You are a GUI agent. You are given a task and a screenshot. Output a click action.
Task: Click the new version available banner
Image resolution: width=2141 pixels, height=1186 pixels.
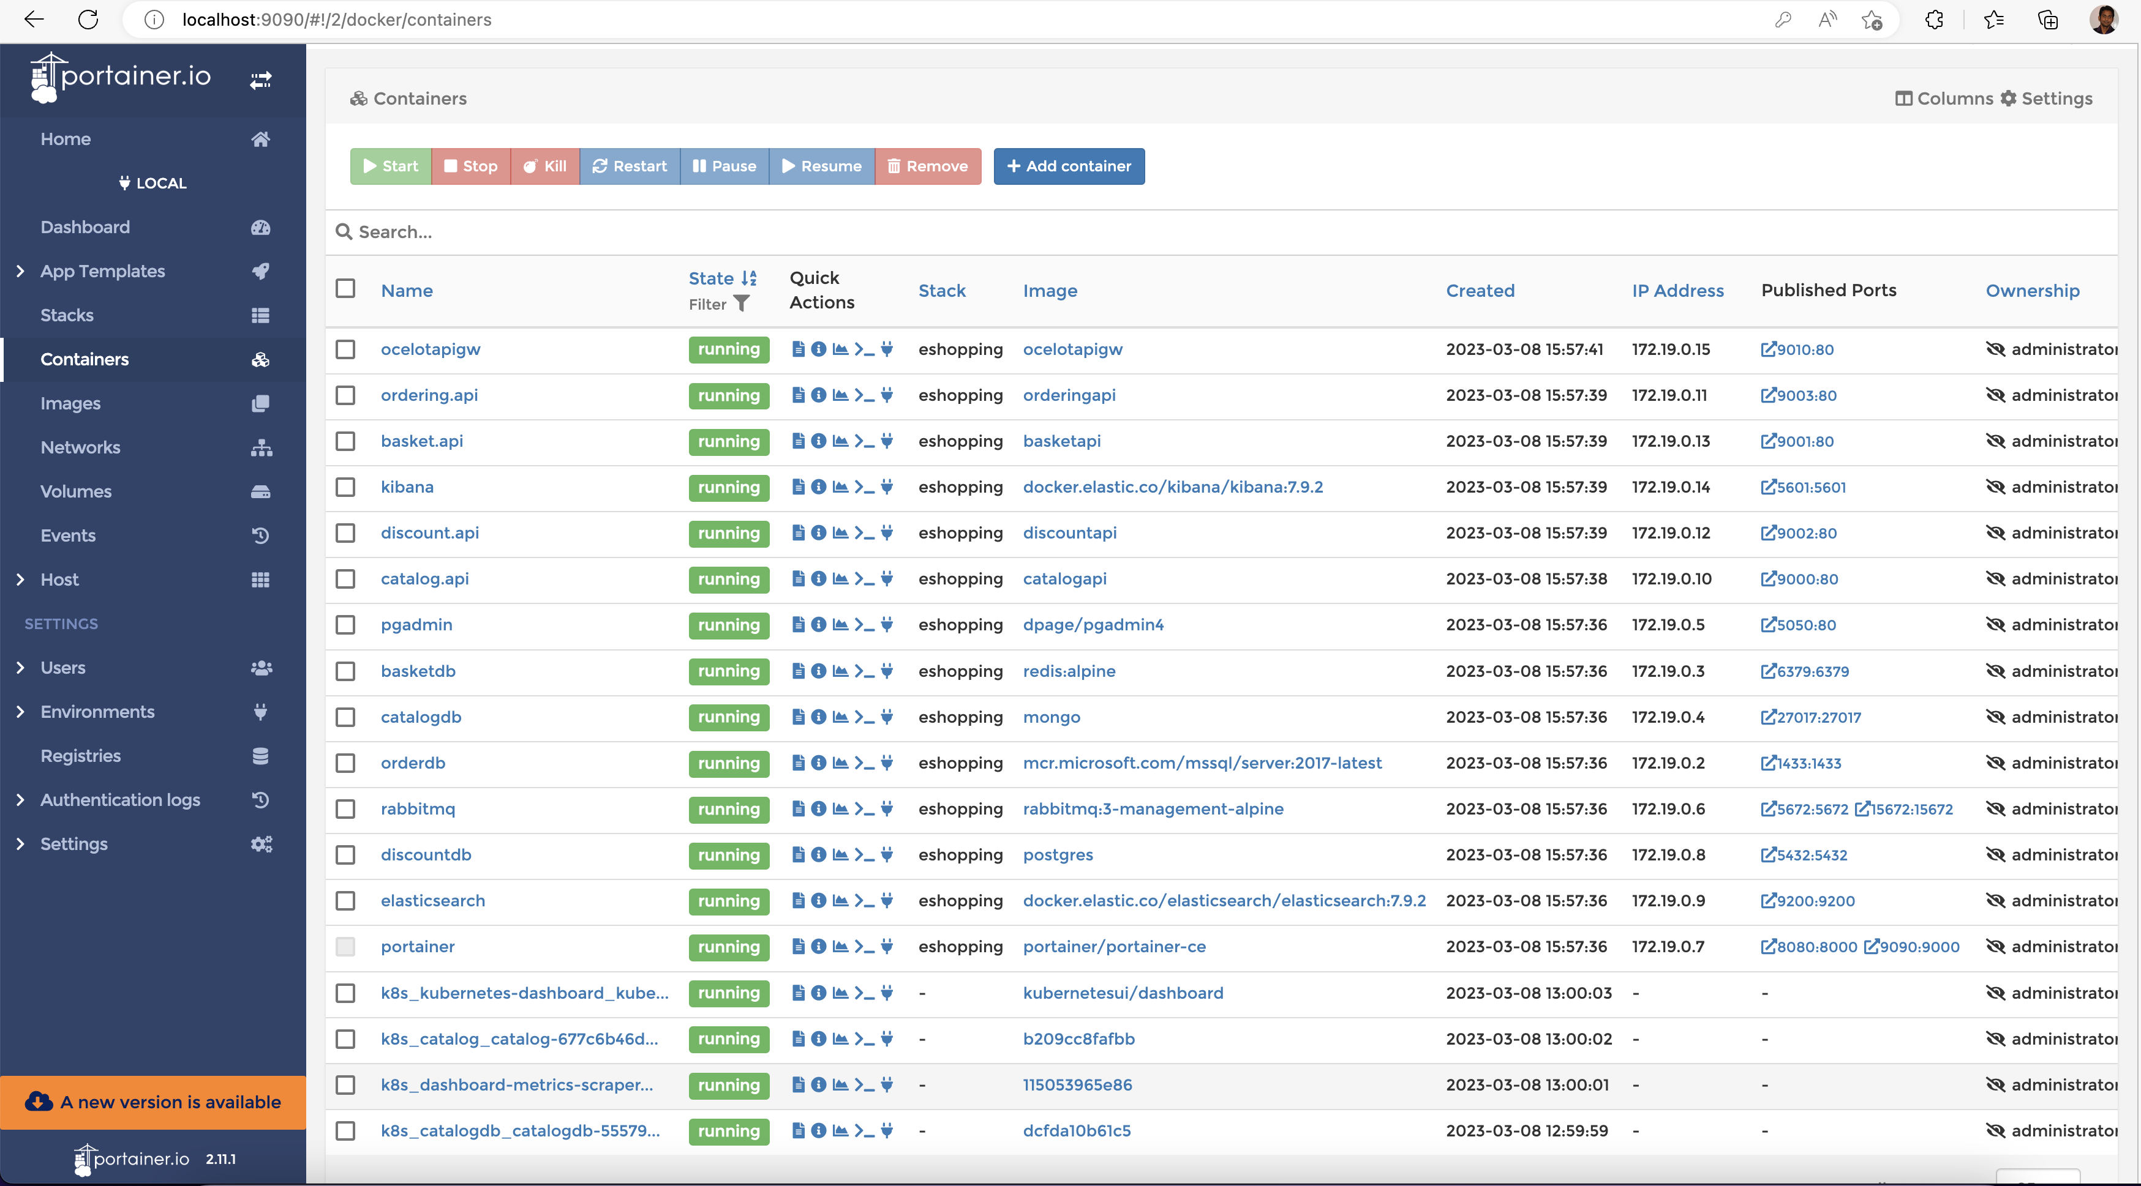coord(154,1102)
